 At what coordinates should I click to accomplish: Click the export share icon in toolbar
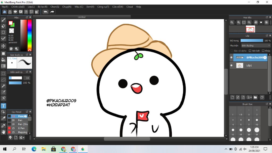pos(10,12)
